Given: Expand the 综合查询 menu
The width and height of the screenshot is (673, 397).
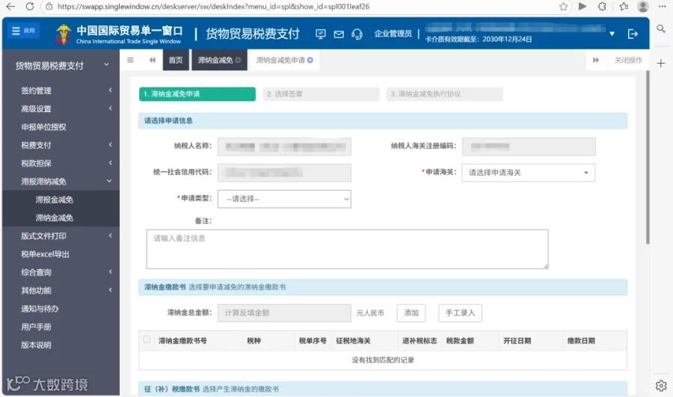Looking at the screenshot, I should pyautogui.click(x=61, y=272).
